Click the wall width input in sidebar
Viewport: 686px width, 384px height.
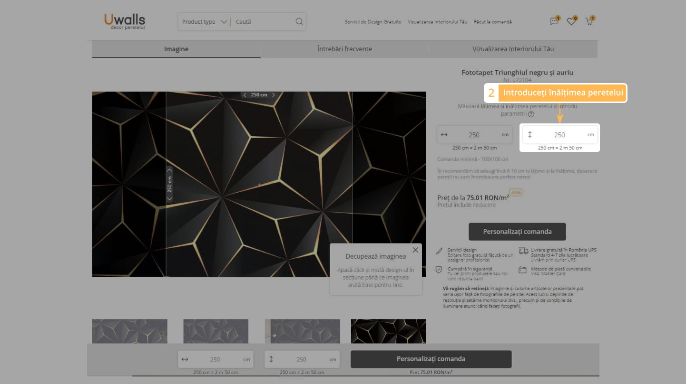pyautogui.click(x=474, y=135)
